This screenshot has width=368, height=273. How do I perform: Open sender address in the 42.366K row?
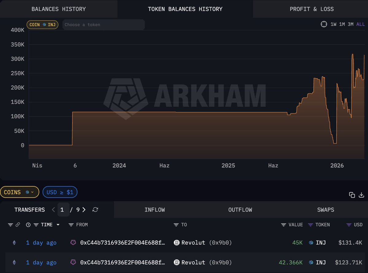122,262
